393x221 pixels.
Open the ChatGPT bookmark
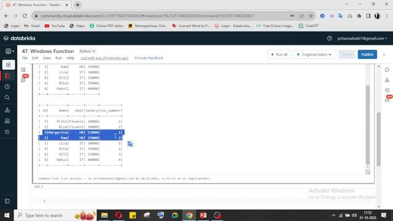308,26
